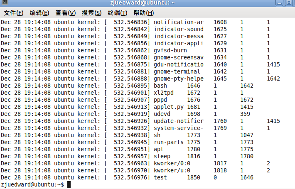Open the 编辑(E) menu
Viewport: 295px width, 189px height.
39,13
